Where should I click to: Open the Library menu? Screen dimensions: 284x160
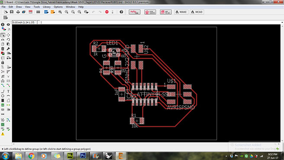pyautogui.click(x=47, y=7)
